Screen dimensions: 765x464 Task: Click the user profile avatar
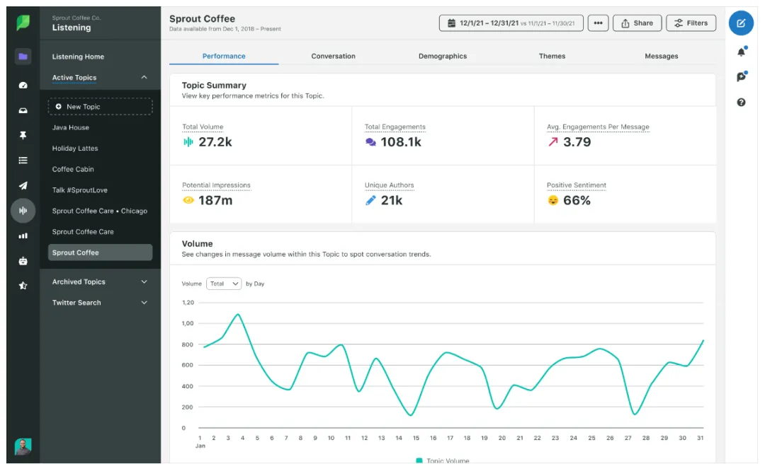23,446
